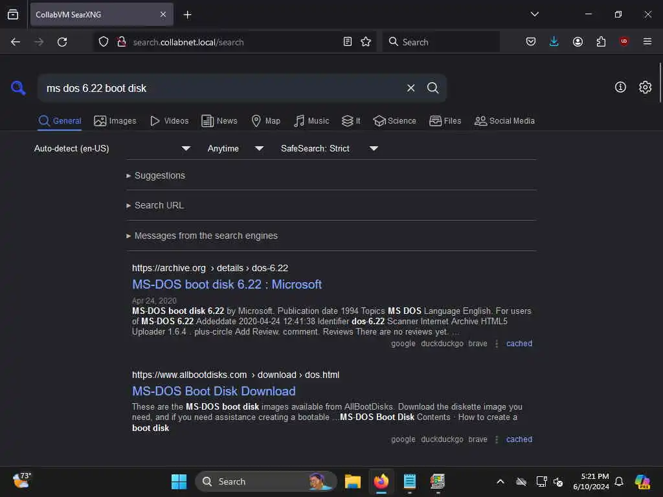Open Firefox hamburger application menu
This screenshot has height=497, width=663.
pos(647,41)
